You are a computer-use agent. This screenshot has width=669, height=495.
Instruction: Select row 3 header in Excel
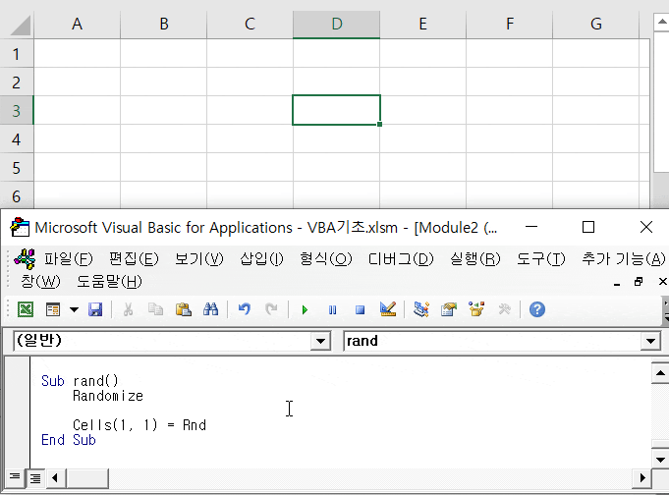[x=17, y=111]
